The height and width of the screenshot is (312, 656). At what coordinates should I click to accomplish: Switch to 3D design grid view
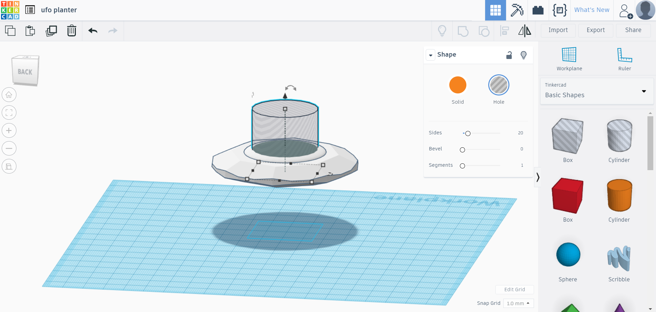click(x=495, y=10)
